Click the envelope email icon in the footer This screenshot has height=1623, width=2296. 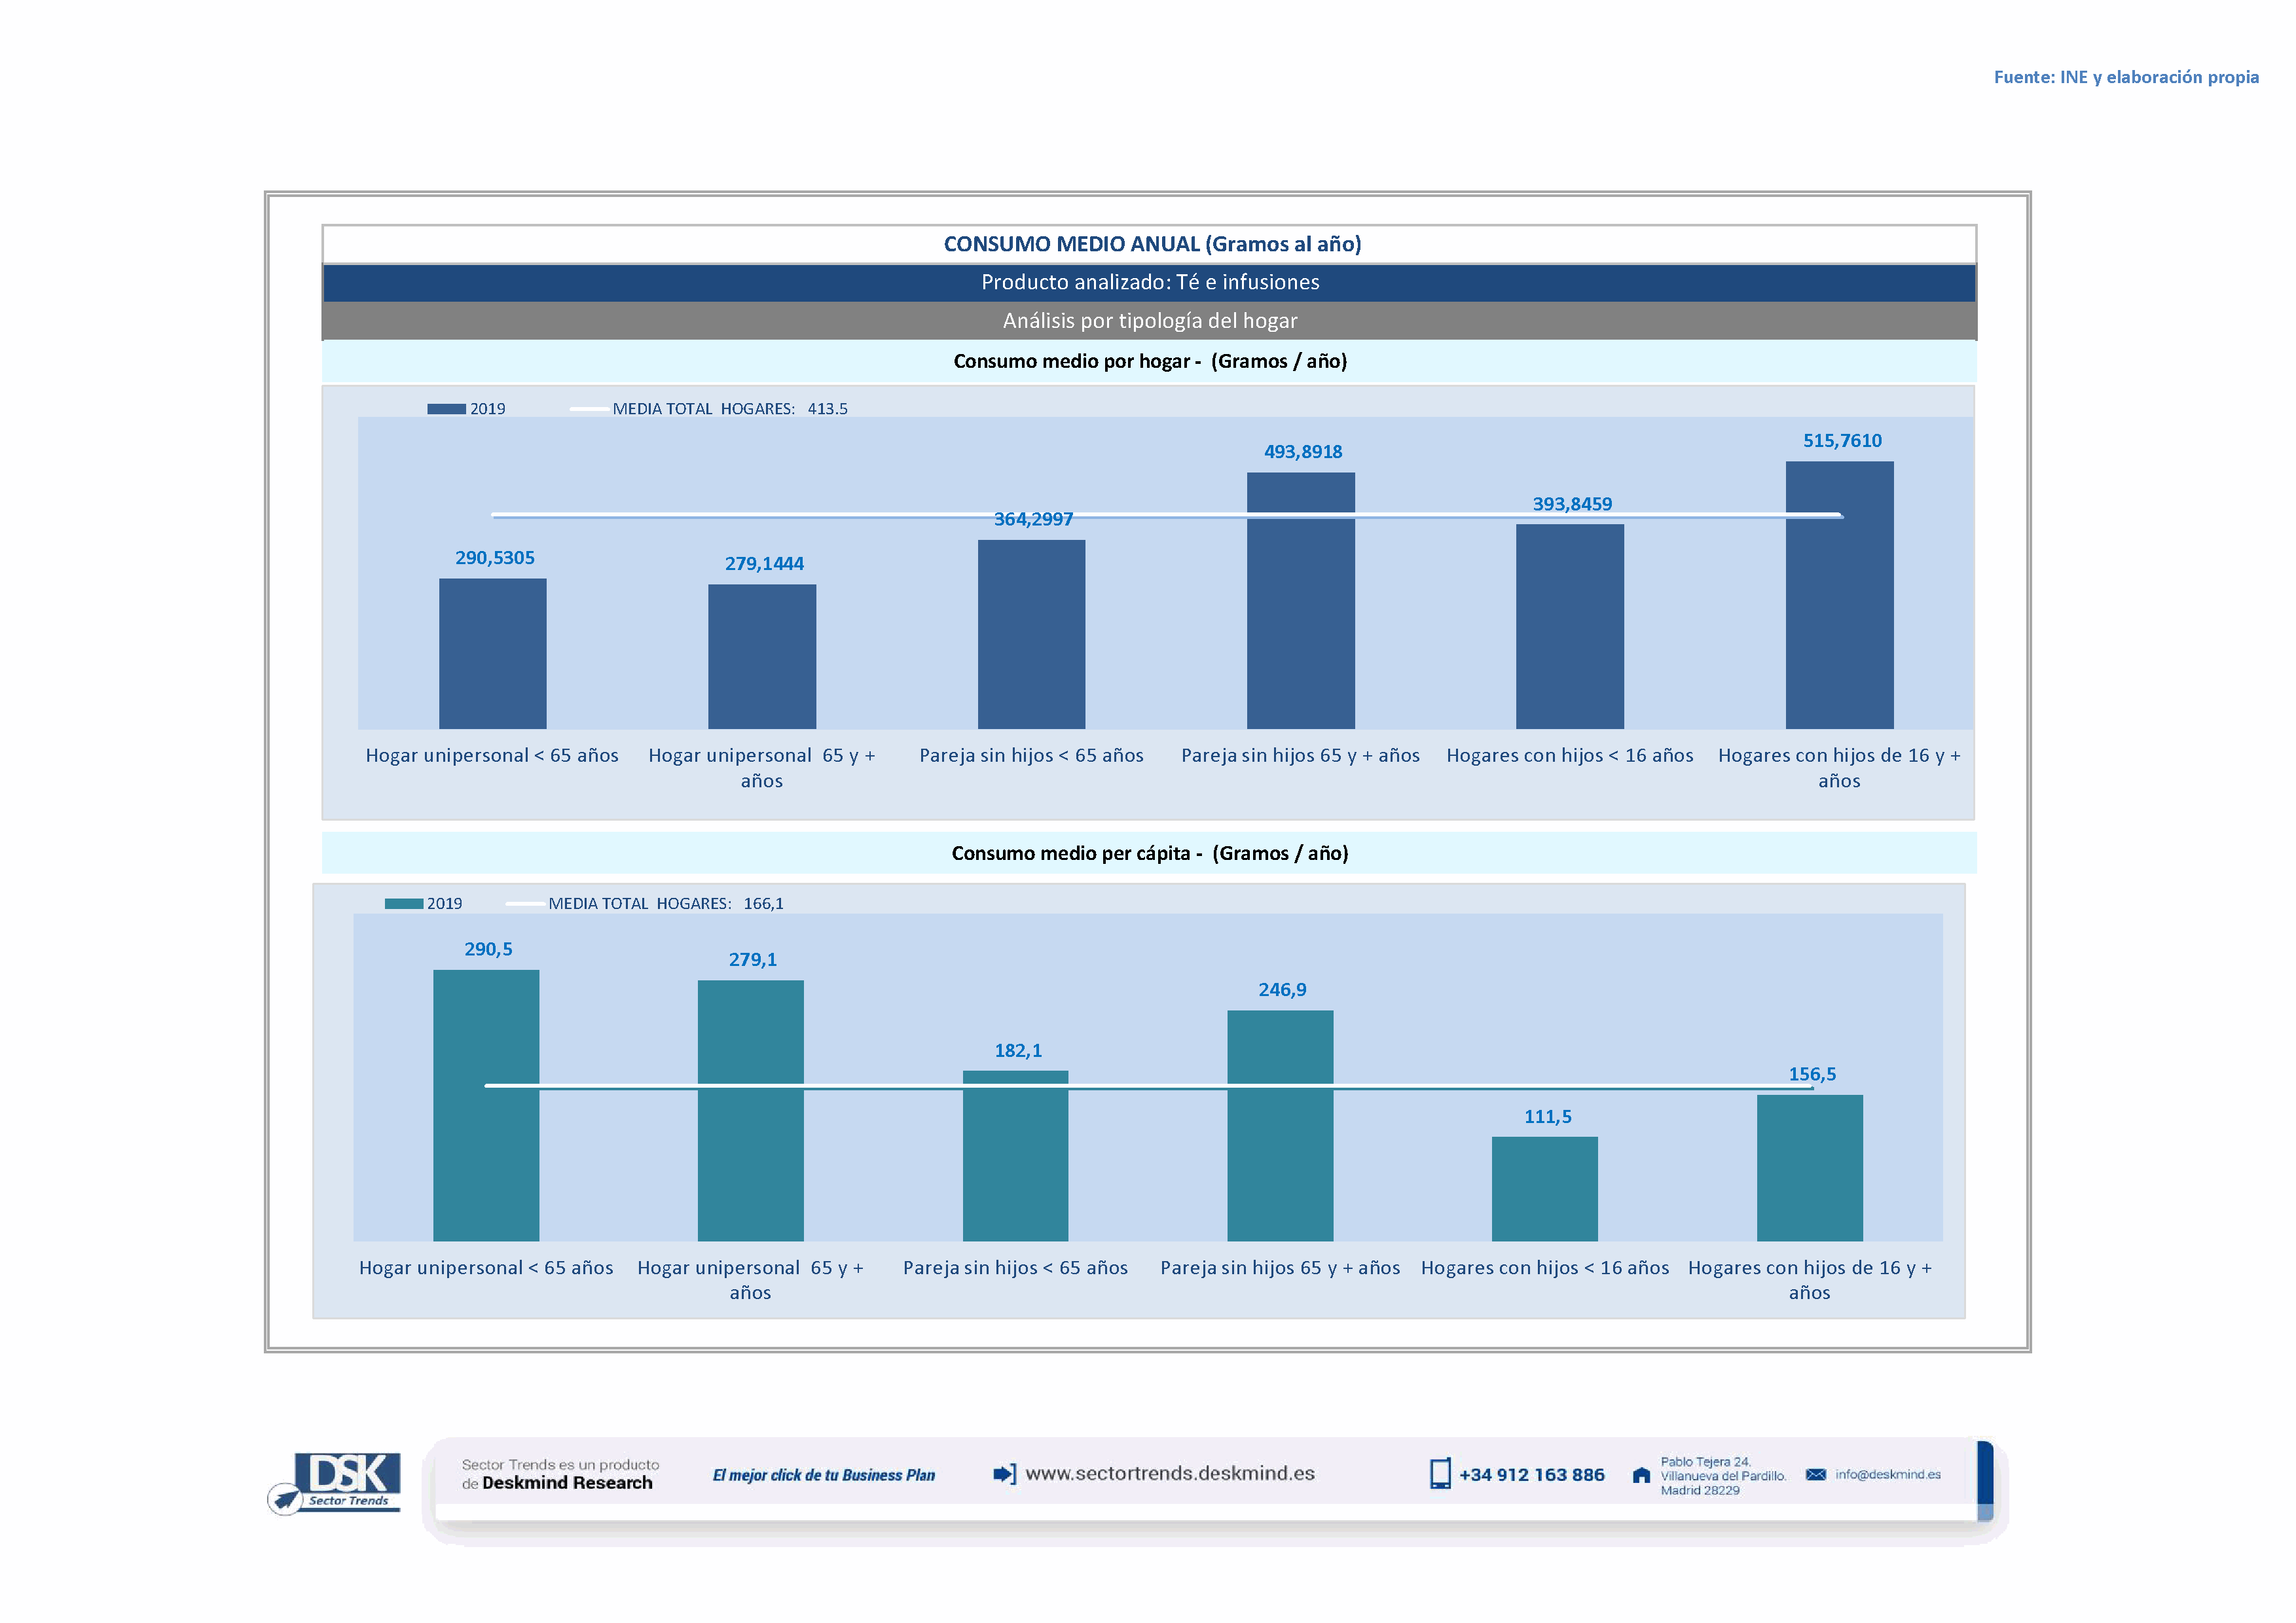pyautogui.click(x=1815, y=1474)
